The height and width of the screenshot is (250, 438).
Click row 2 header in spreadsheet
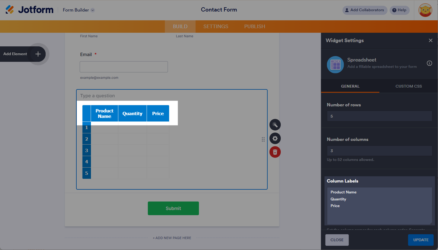click(87, 139)
